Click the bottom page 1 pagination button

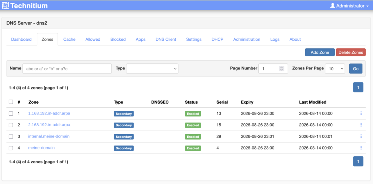pos(358,161)
